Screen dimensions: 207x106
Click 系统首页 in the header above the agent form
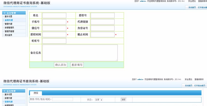[x=192, y=7]
